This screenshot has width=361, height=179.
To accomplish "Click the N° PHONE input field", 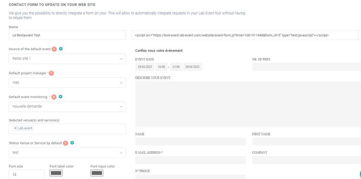I will pyautogui.click(x=191, y=177).
